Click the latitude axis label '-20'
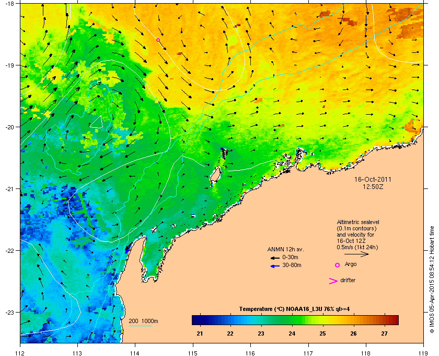This screenshot has height=356, width=439. [9, 127]
